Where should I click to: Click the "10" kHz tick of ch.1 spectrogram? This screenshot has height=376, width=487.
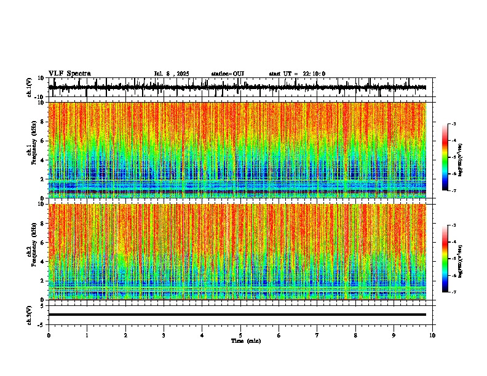(41, 103)
